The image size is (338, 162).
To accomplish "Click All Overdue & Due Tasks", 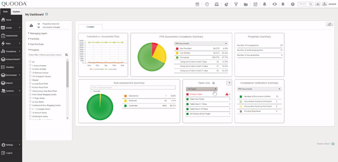I will pos(208,114).
